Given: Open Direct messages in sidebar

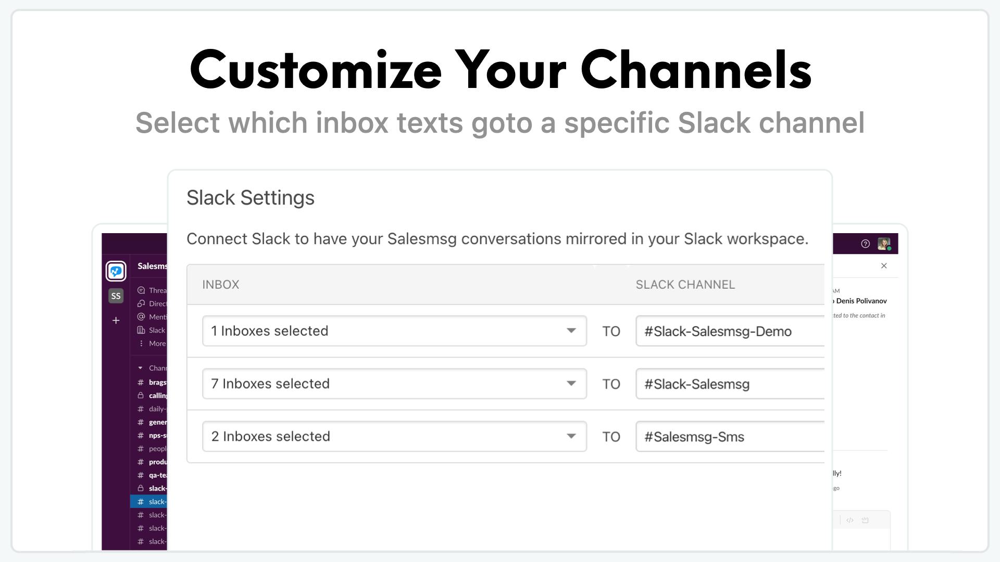Looking at the screenshot, I should point(152,304).
